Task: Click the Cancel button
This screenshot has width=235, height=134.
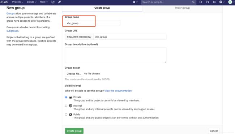Action: 214,131
